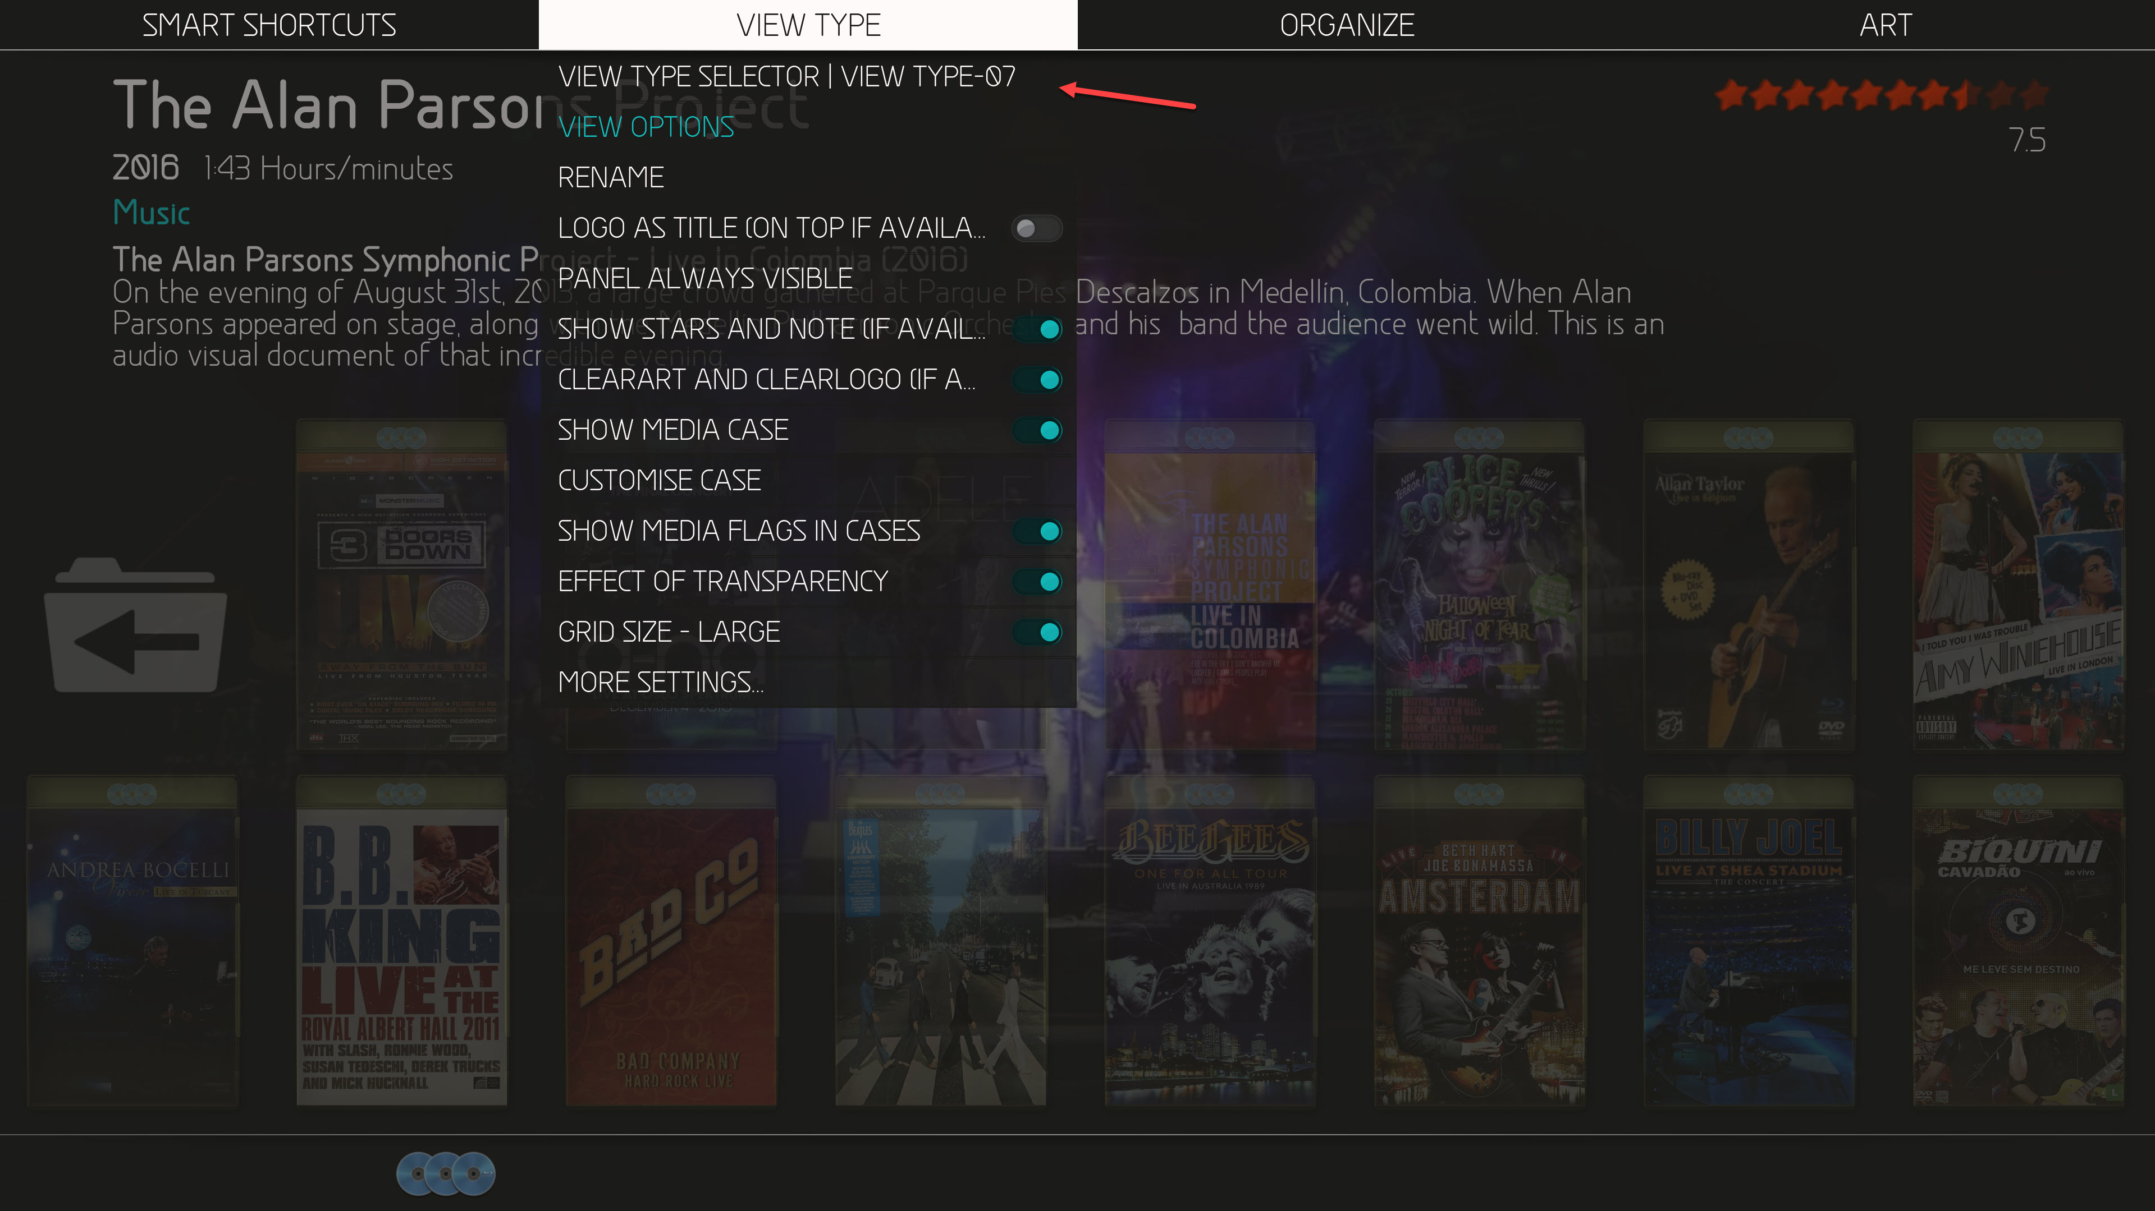Choose the Rename menu entry
Image resolution: width=2155 pixels, height=1211 pixels.
point(808,177)
